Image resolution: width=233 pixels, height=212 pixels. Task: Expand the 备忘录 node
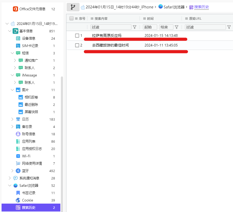pyautogui.click(x=12, y=127)
